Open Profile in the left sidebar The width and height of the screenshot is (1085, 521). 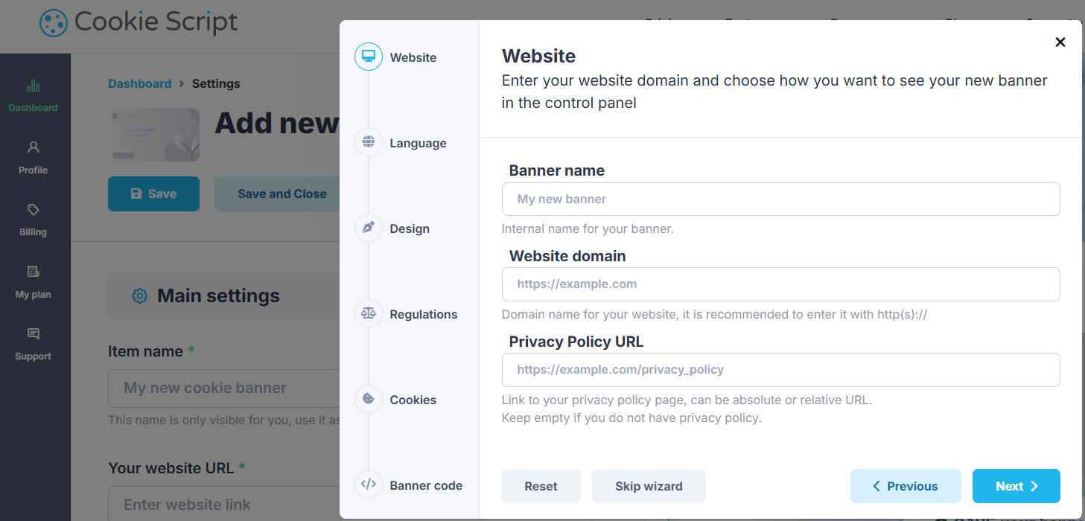(x=34, y=157)
